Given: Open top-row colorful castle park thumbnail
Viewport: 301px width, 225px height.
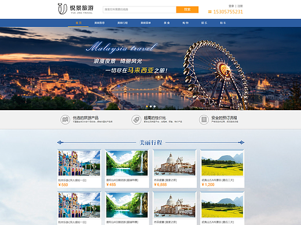Looking at the screenshot, I should pyautogui.click(x=79, y=163).
